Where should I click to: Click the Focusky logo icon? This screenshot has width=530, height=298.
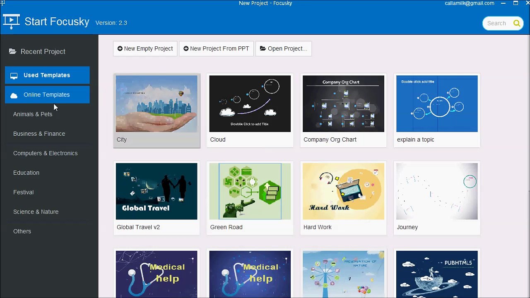11,22
